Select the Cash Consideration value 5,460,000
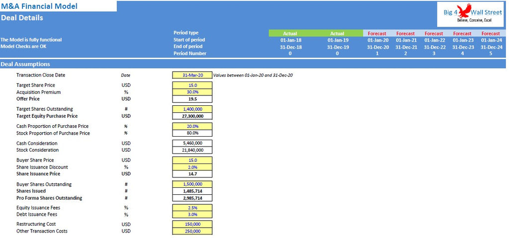The width and height of the screenshot is (509, 238). click(x=192, y=144)
